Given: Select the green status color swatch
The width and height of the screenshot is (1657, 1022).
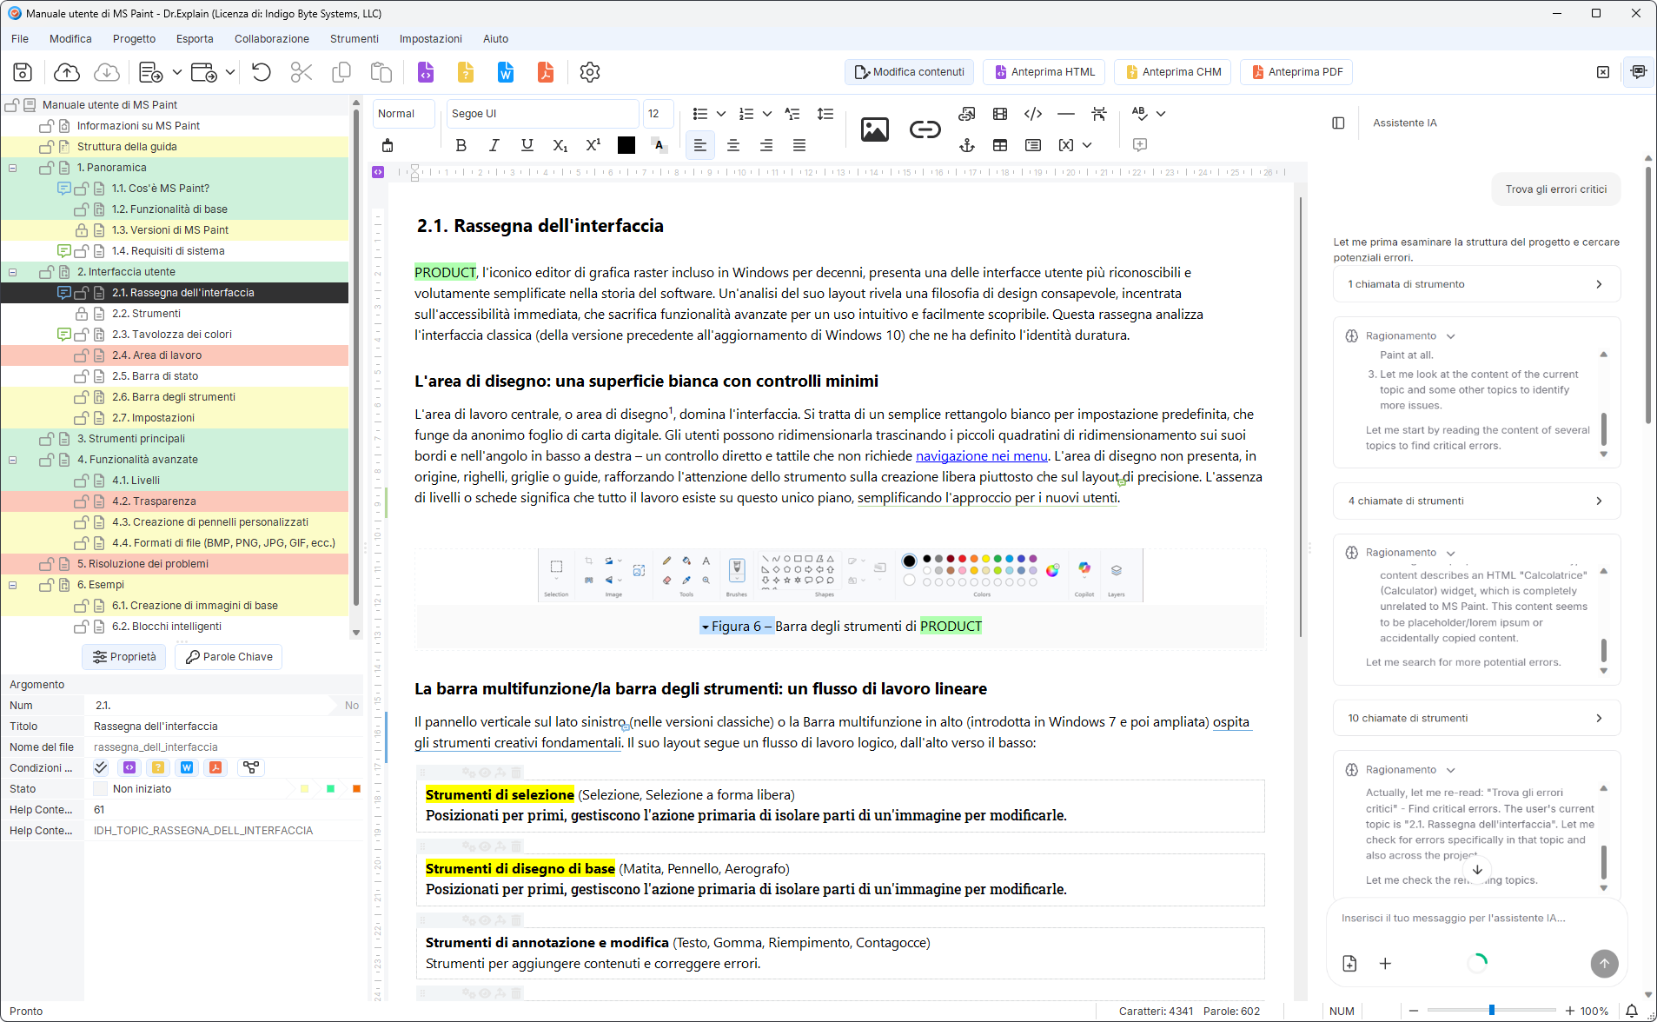Looking at the screenshot, I should coord(330,789).
